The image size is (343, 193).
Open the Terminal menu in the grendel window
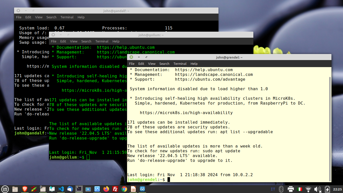coord(180,64)
